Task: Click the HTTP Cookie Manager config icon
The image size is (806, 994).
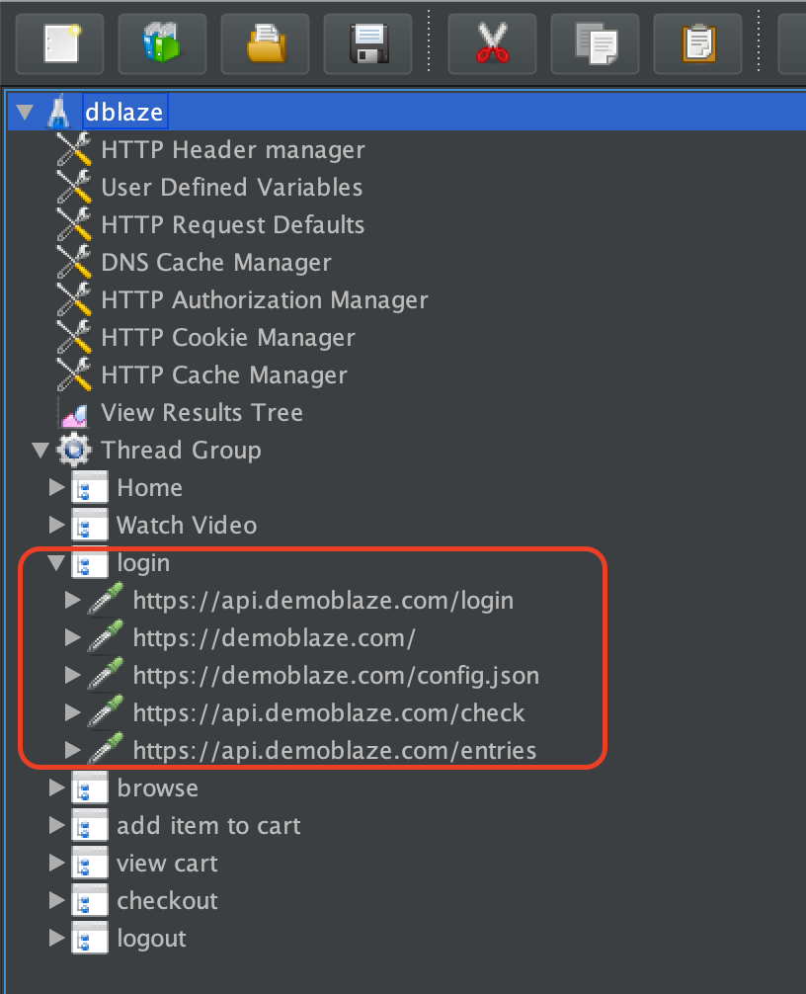Action: [74, 337]
